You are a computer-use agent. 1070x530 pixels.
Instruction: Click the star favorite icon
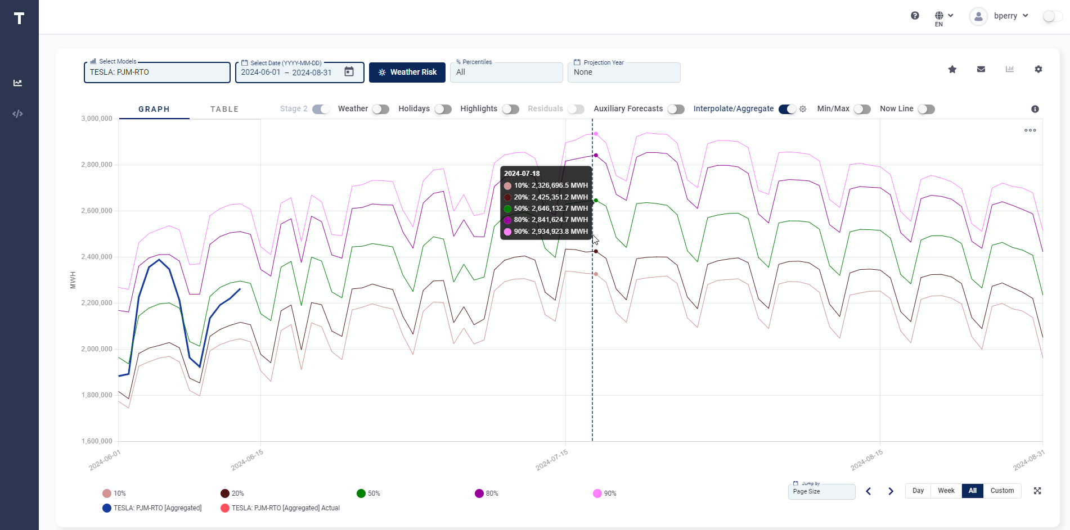[952, 69]
